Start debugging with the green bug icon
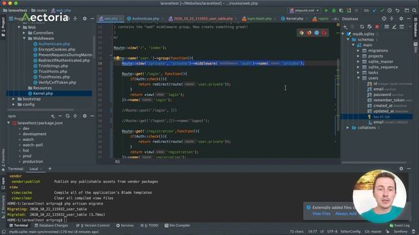419x235 pixels. tap(334, 10)
